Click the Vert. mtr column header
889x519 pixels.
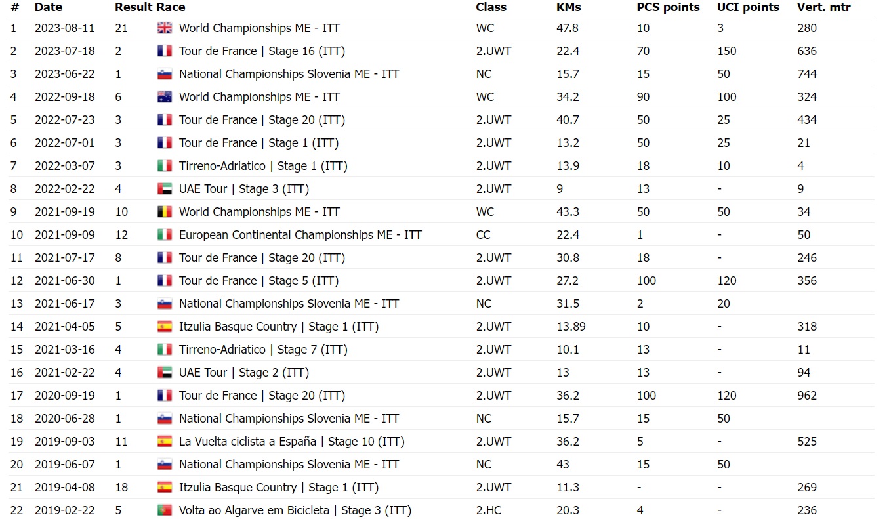[823, 7]
